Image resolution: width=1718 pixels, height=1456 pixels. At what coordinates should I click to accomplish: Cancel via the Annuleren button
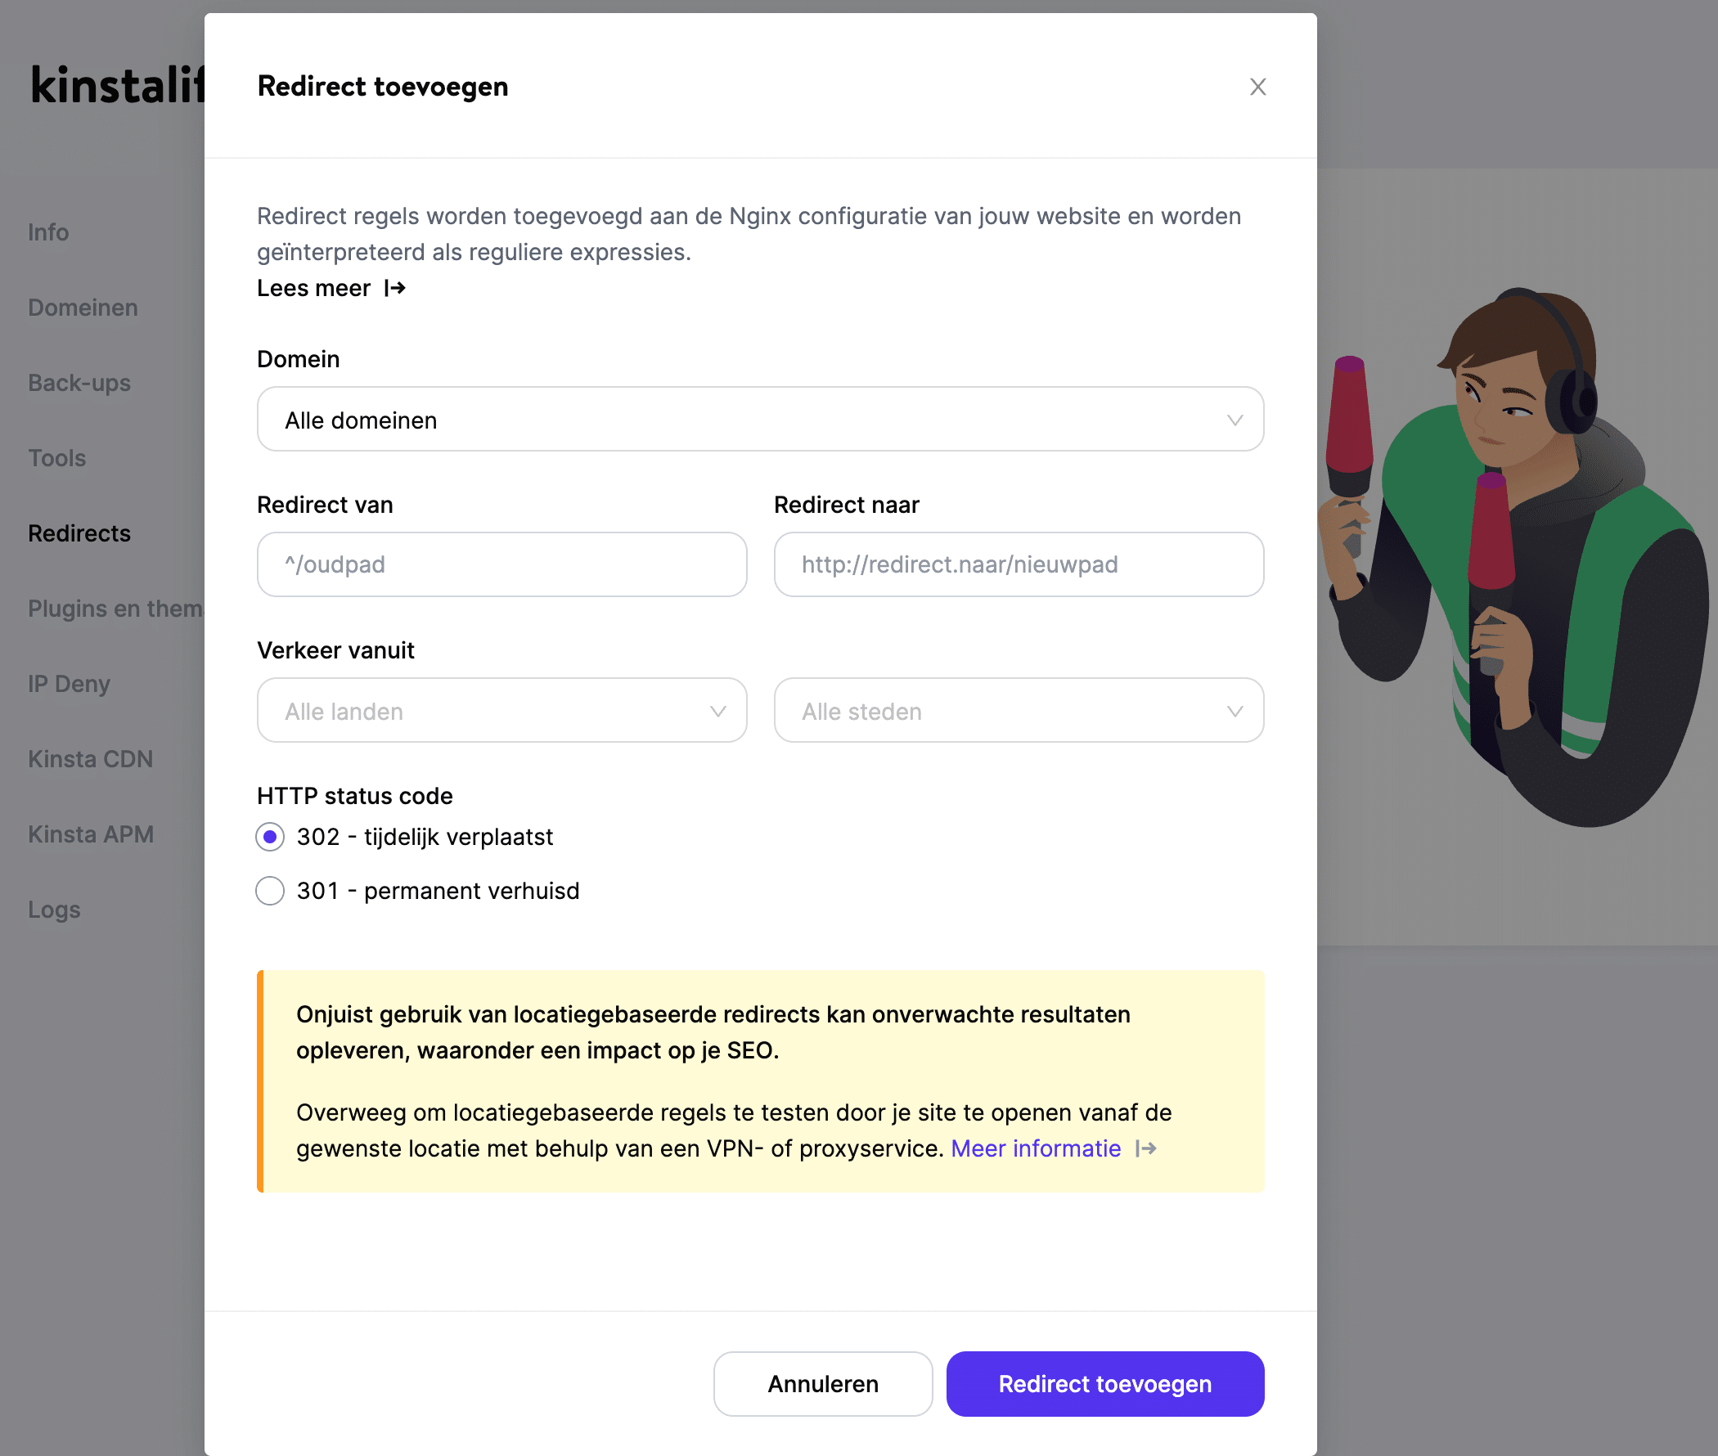(x=822, y=1383)
